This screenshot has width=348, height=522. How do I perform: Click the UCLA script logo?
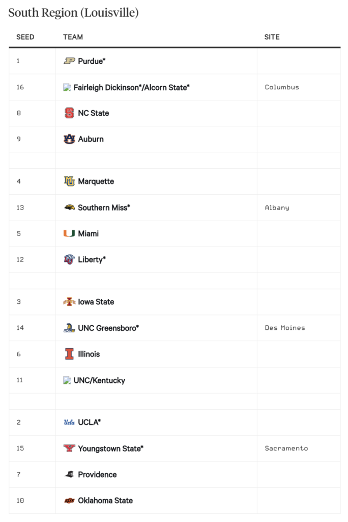pos(69,422)
